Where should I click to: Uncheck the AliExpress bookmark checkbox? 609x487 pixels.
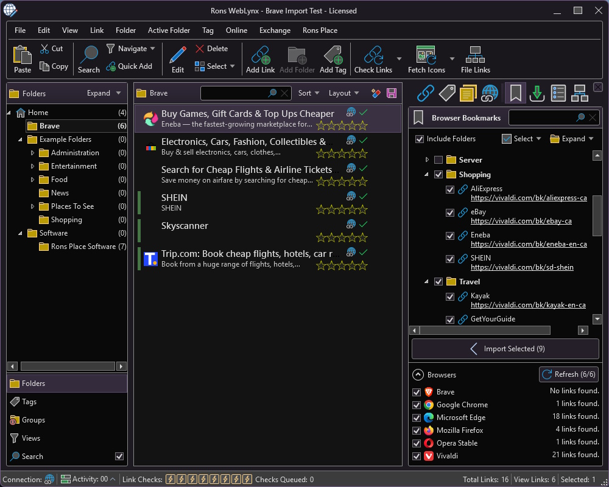click(x=450, y=189)
